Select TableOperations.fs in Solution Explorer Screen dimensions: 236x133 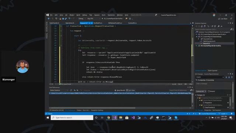coord(209,41)
